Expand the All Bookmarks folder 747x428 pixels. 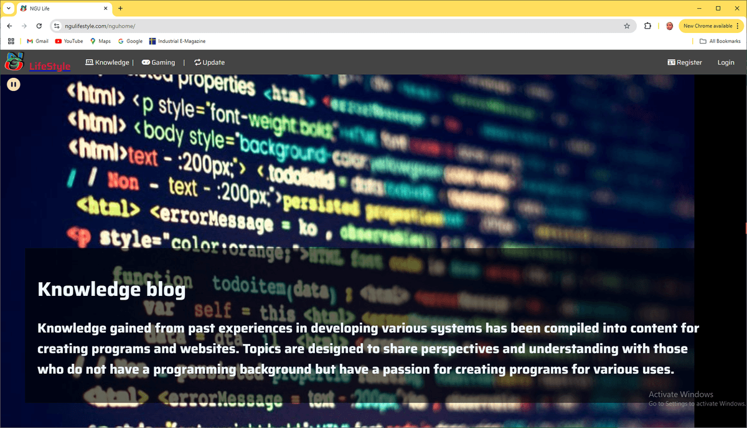[x=720, y=41]
